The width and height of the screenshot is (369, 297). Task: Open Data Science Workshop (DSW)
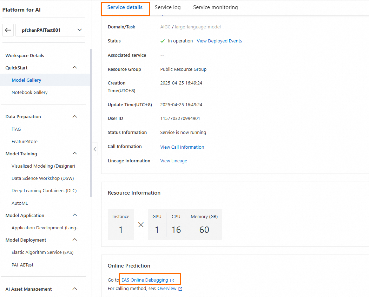[x=42, y=178]
